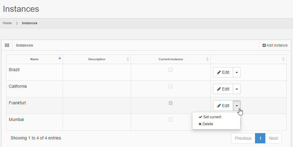
Task: Select page 1 in pagination
Action: (260, 138)
